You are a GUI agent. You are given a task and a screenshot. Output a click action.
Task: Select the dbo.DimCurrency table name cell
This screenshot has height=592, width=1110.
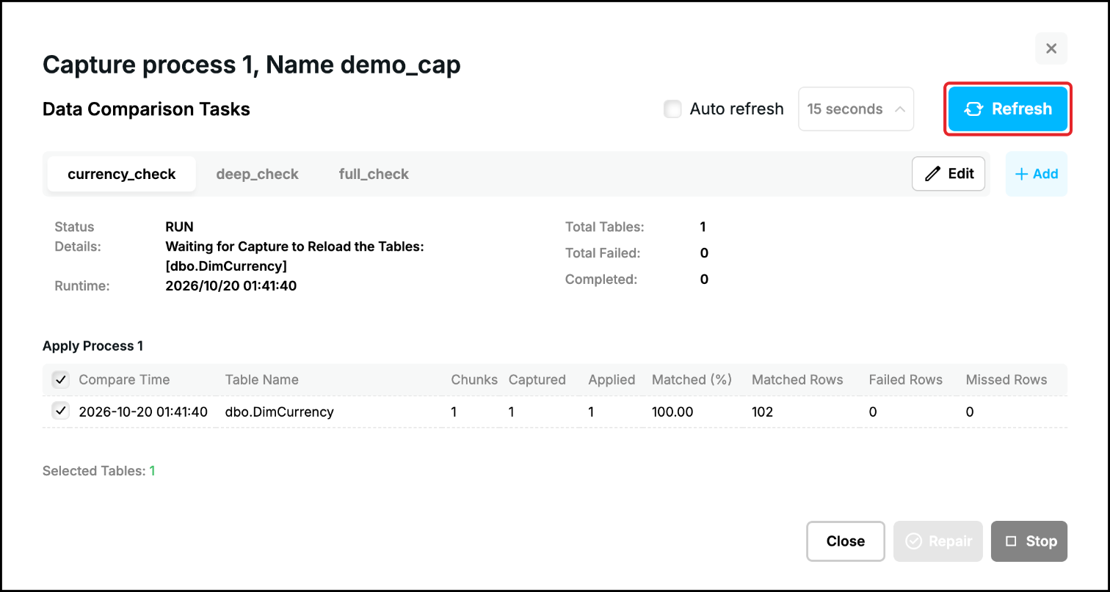280,412
